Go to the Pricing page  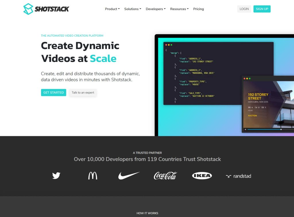198,9
